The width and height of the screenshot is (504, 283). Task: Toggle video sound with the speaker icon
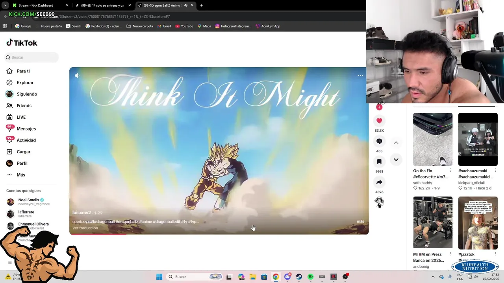77,75
